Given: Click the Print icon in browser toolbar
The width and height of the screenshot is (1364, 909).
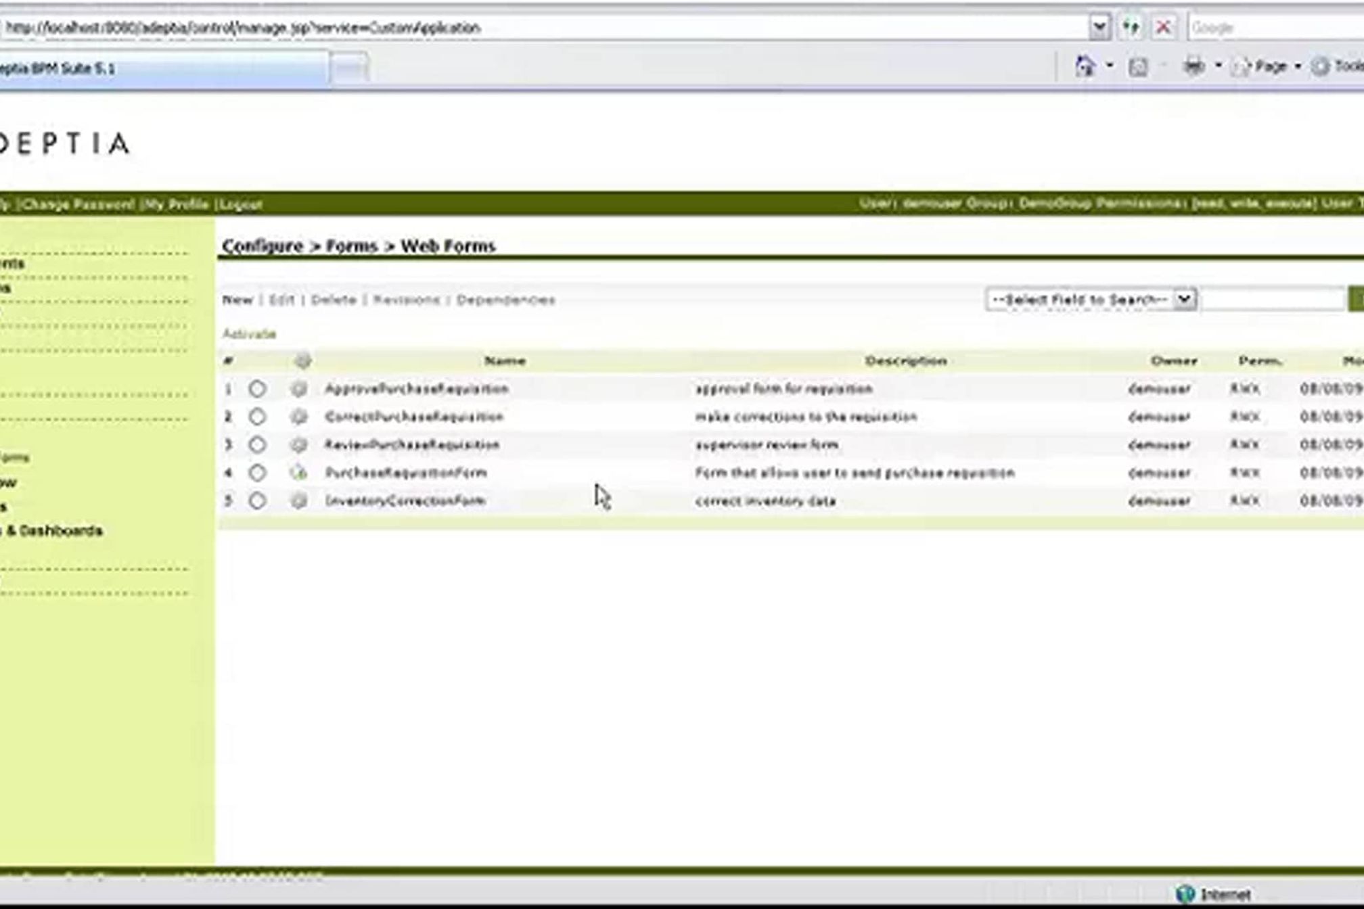Looking at the screenshot, I should pyautogui.click(x=1194, y=66).
